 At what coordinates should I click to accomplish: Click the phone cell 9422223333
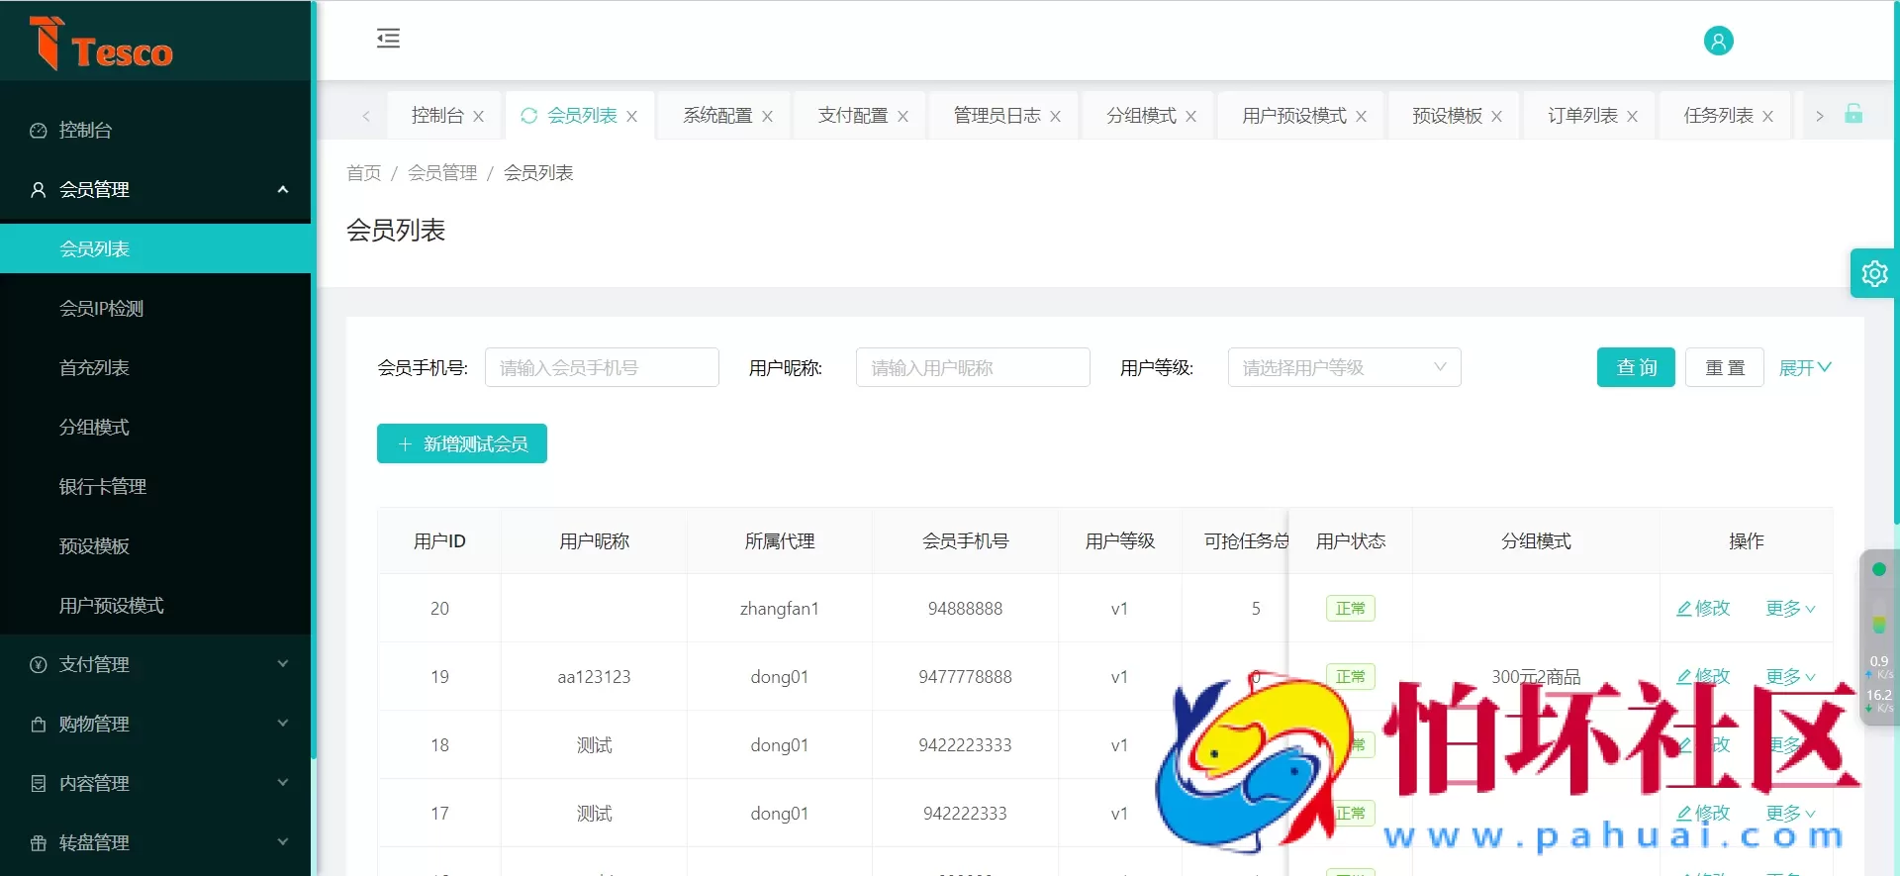coord(965,745)
